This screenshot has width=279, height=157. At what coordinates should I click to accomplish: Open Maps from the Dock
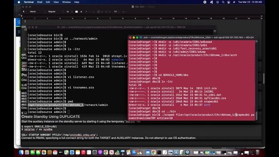click(66, 152)
